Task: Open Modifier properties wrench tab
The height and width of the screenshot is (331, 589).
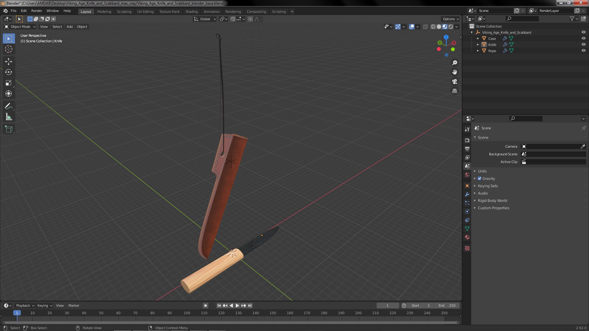Action: 467,194
